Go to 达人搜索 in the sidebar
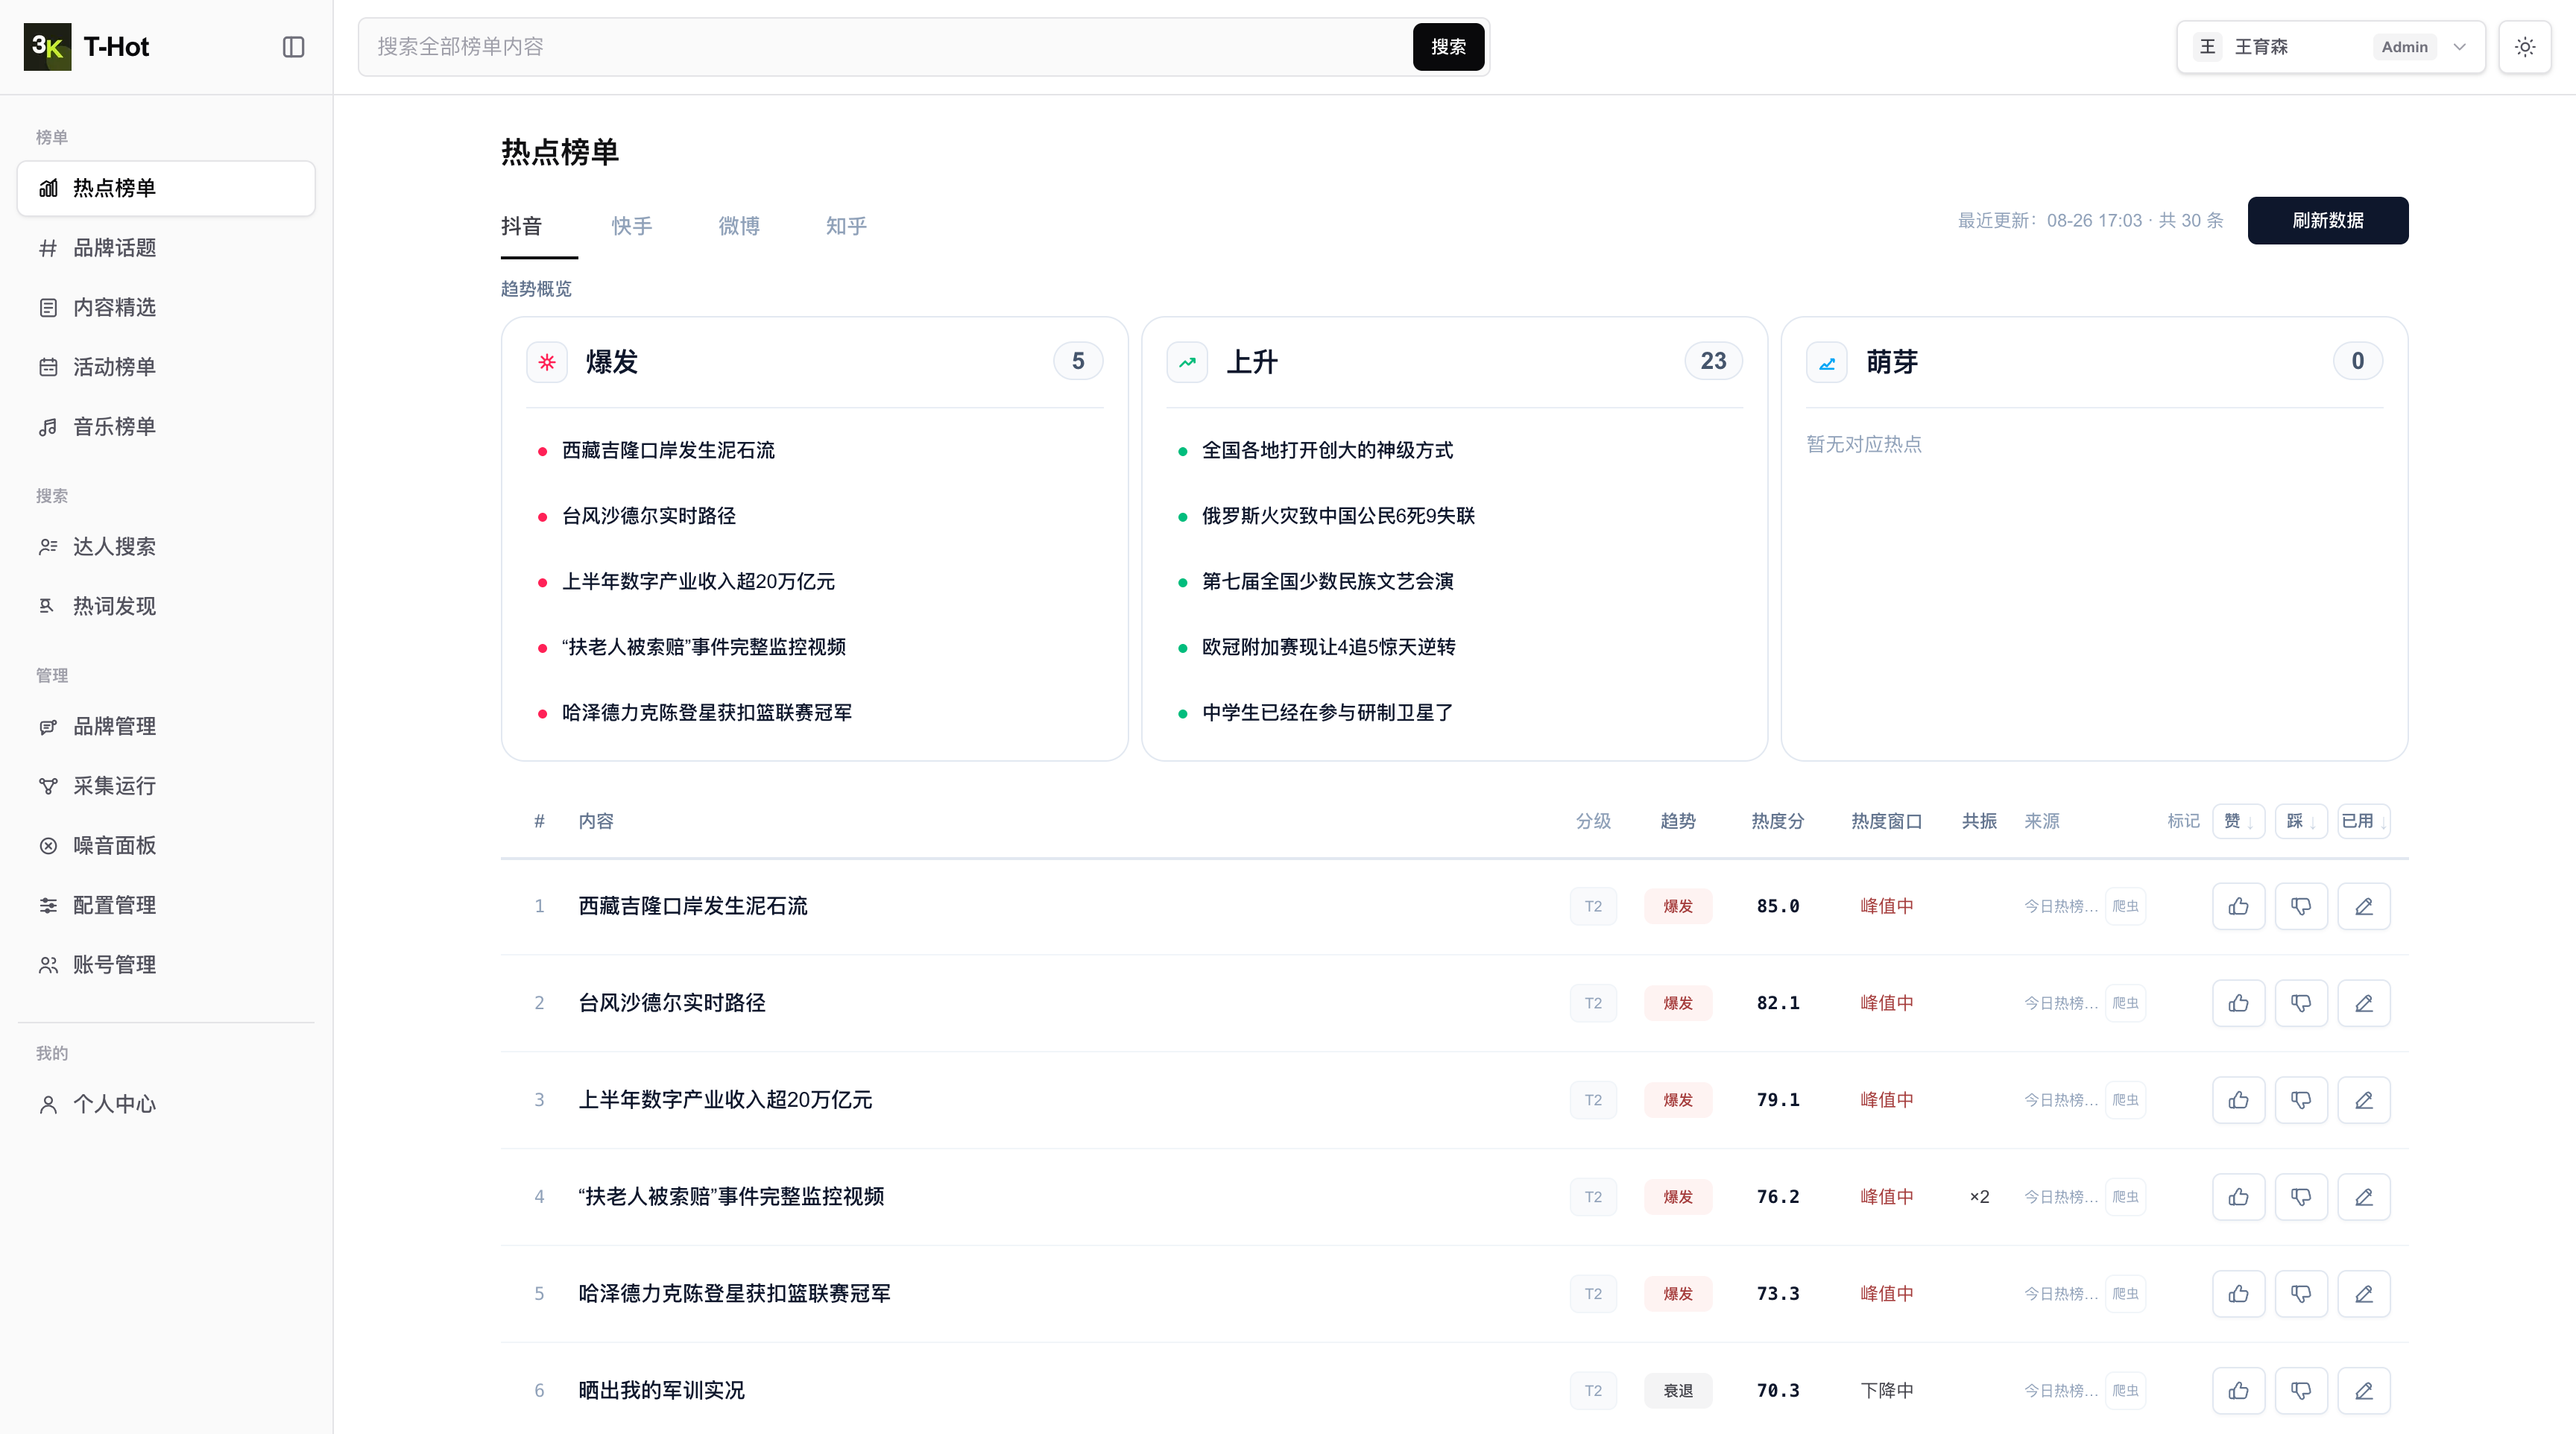The image size is (2576, 1434). [x=166, y=546]
